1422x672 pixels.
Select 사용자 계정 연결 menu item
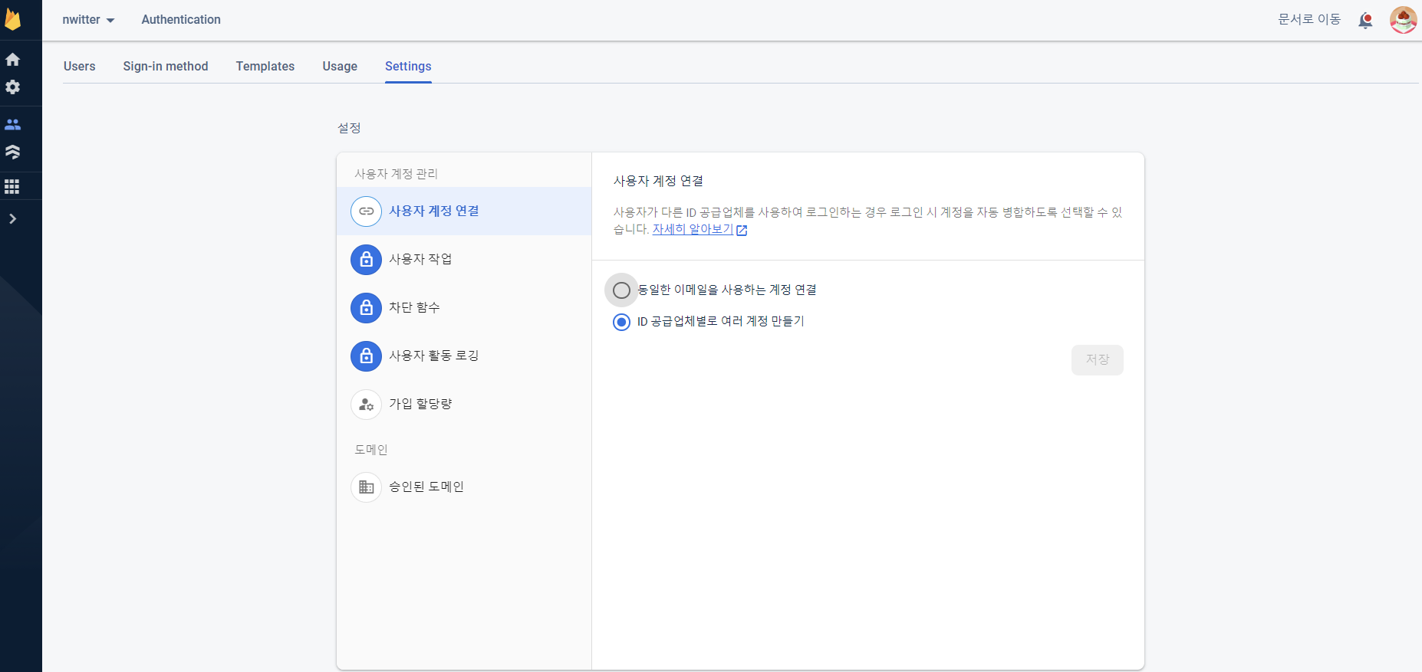point(464,211)
